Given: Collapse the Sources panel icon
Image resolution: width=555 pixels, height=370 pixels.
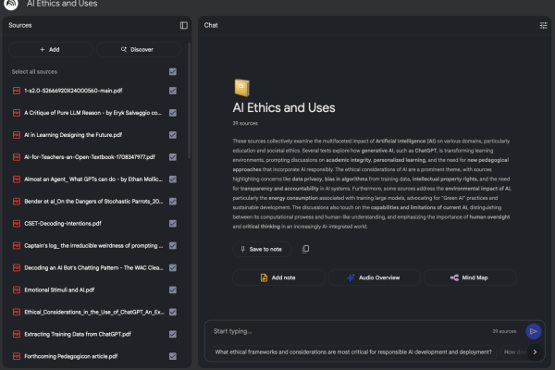Looking at the screenshot, I should [184, 26].
